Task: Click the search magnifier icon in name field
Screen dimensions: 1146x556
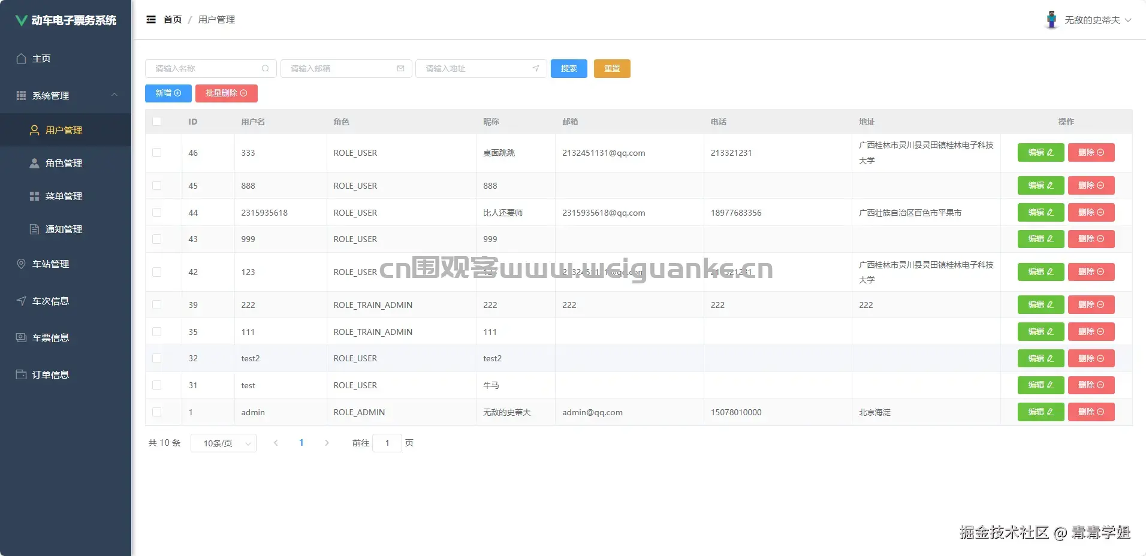Action: point(265,68)
